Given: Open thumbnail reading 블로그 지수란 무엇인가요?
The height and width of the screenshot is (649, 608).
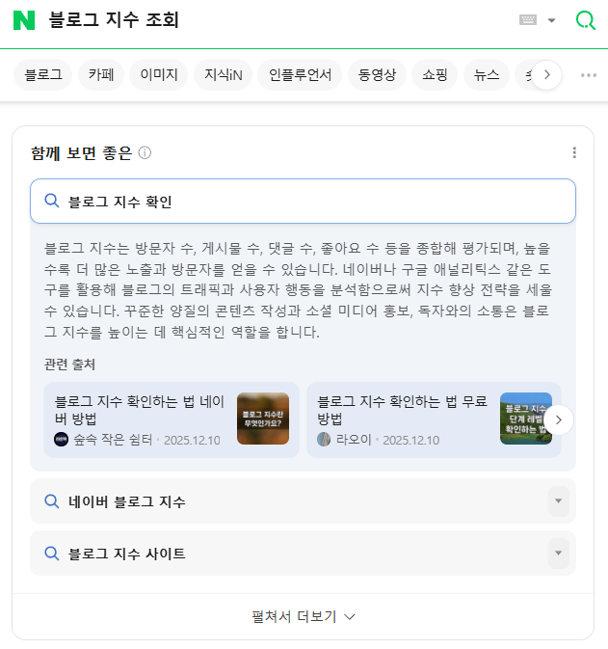Looking at the screenshot, I should pyautogui.click(x=263, y=419).
